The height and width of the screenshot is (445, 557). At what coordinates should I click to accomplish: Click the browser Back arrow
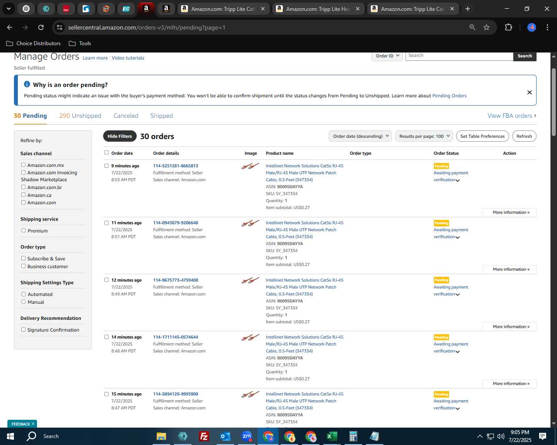click(x=10, y=27)
